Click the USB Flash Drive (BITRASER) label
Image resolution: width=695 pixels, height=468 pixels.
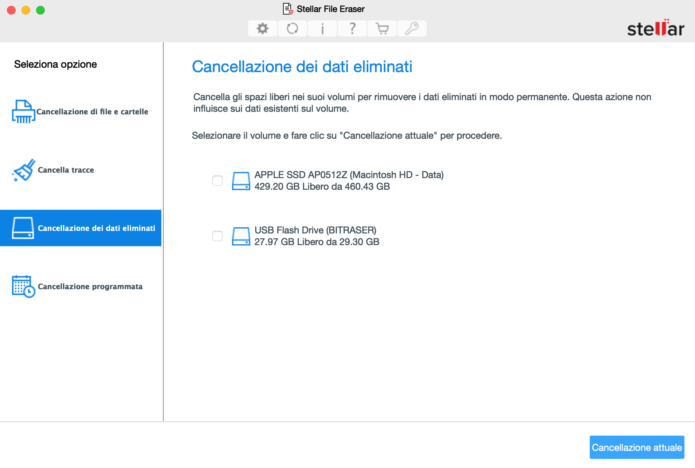point(315,230)
